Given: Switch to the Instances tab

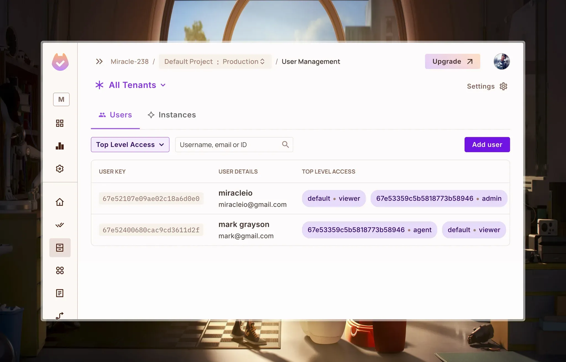Looking at the screenshot, I should click(x=172, y=115).
